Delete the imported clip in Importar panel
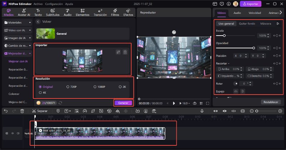The width and height of the screenshot is (286, 150). click(125, 52)
